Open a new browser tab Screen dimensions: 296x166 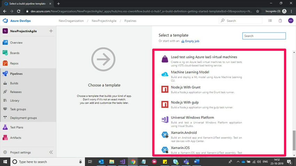point(59,3)
